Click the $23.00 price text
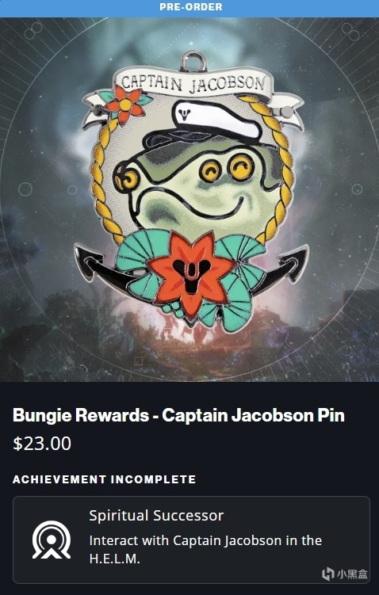The height and width of the screenshot is (595, 379). click(x=42, y=444)
